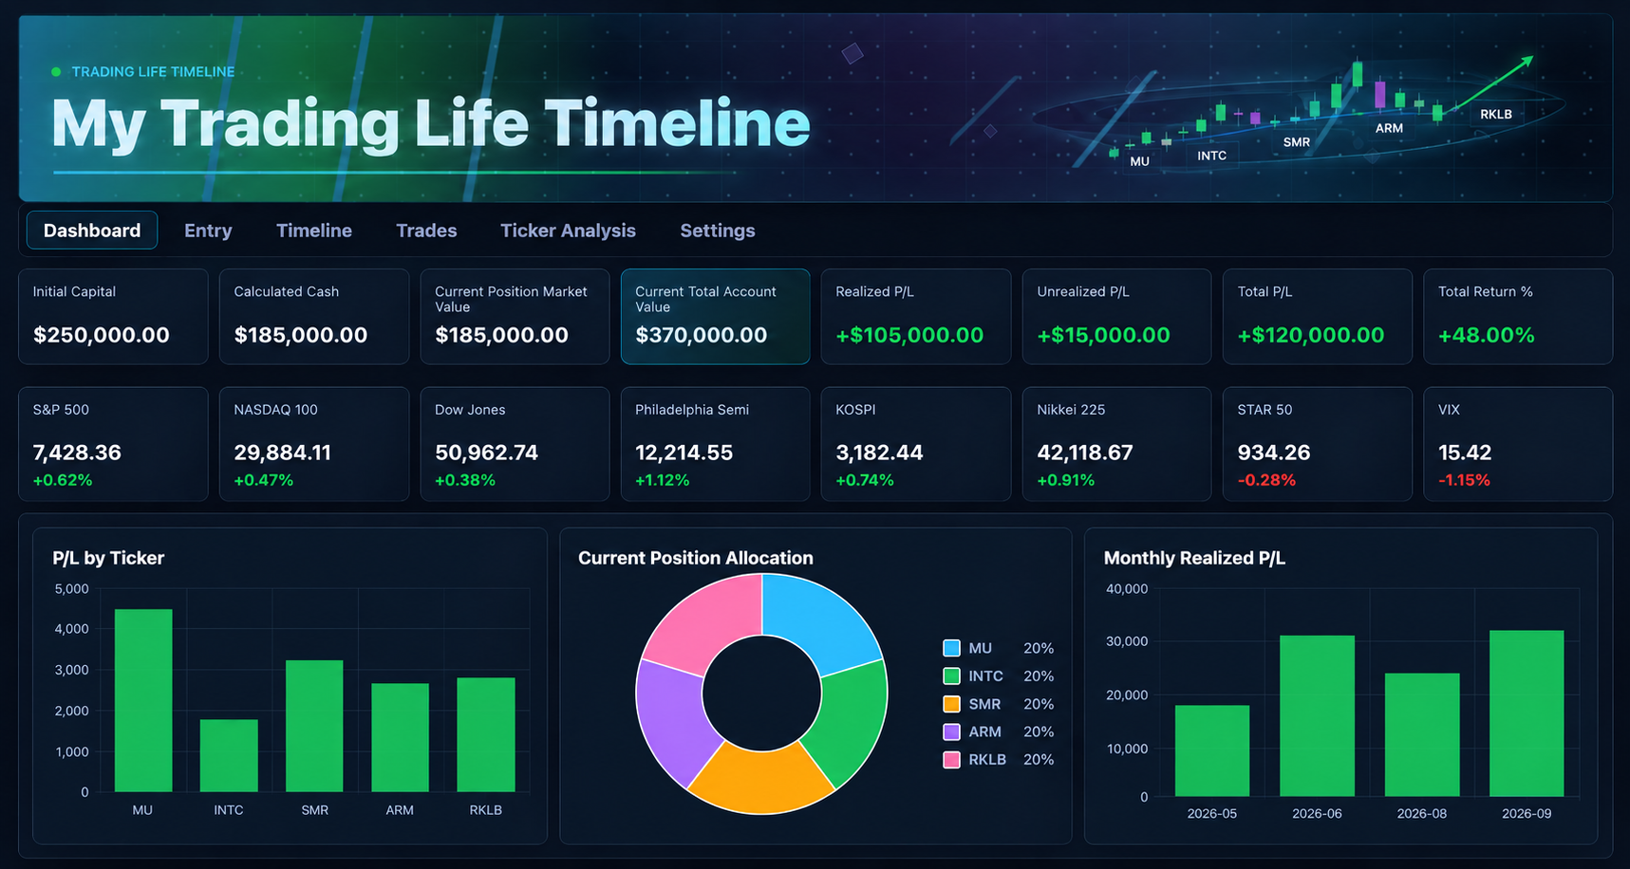This screenshot has height=869, width=1630.
Task: Go to the Trades tab
Action: point(426,231)
